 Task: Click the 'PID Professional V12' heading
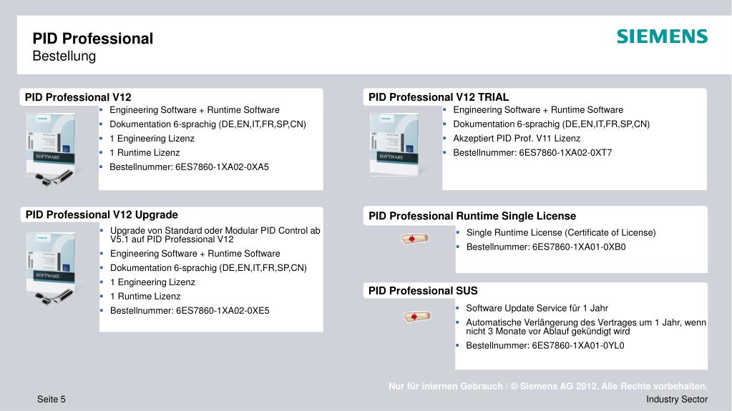78,97
